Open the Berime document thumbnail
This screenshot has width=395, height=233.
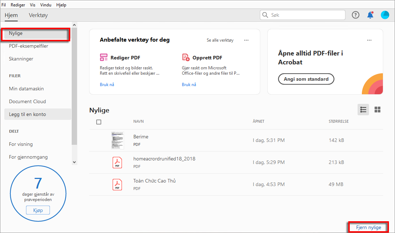coord(117,140)
